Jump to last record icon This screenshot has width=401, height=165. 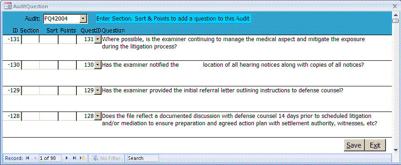pos(75,158)
